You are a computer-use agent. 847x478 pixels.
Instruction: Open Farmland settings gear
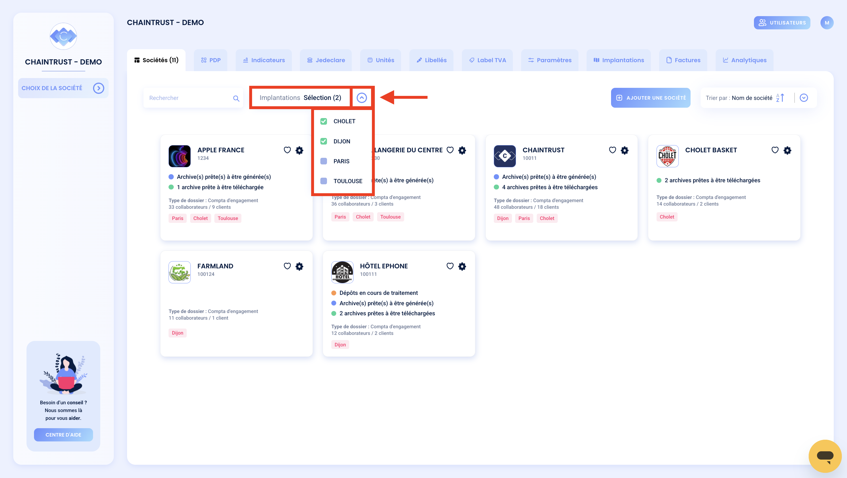(299, 266)
